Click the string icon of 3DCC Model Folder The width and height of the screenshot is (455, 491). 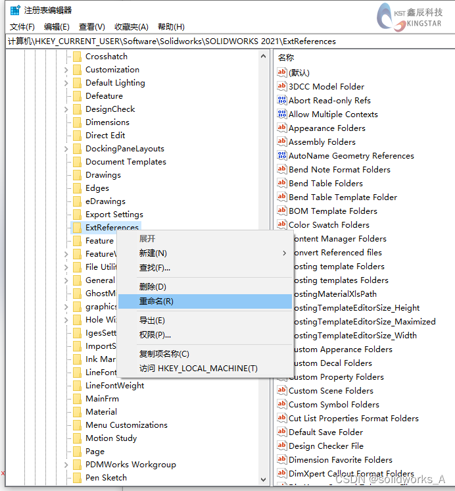tap(282, 86)
